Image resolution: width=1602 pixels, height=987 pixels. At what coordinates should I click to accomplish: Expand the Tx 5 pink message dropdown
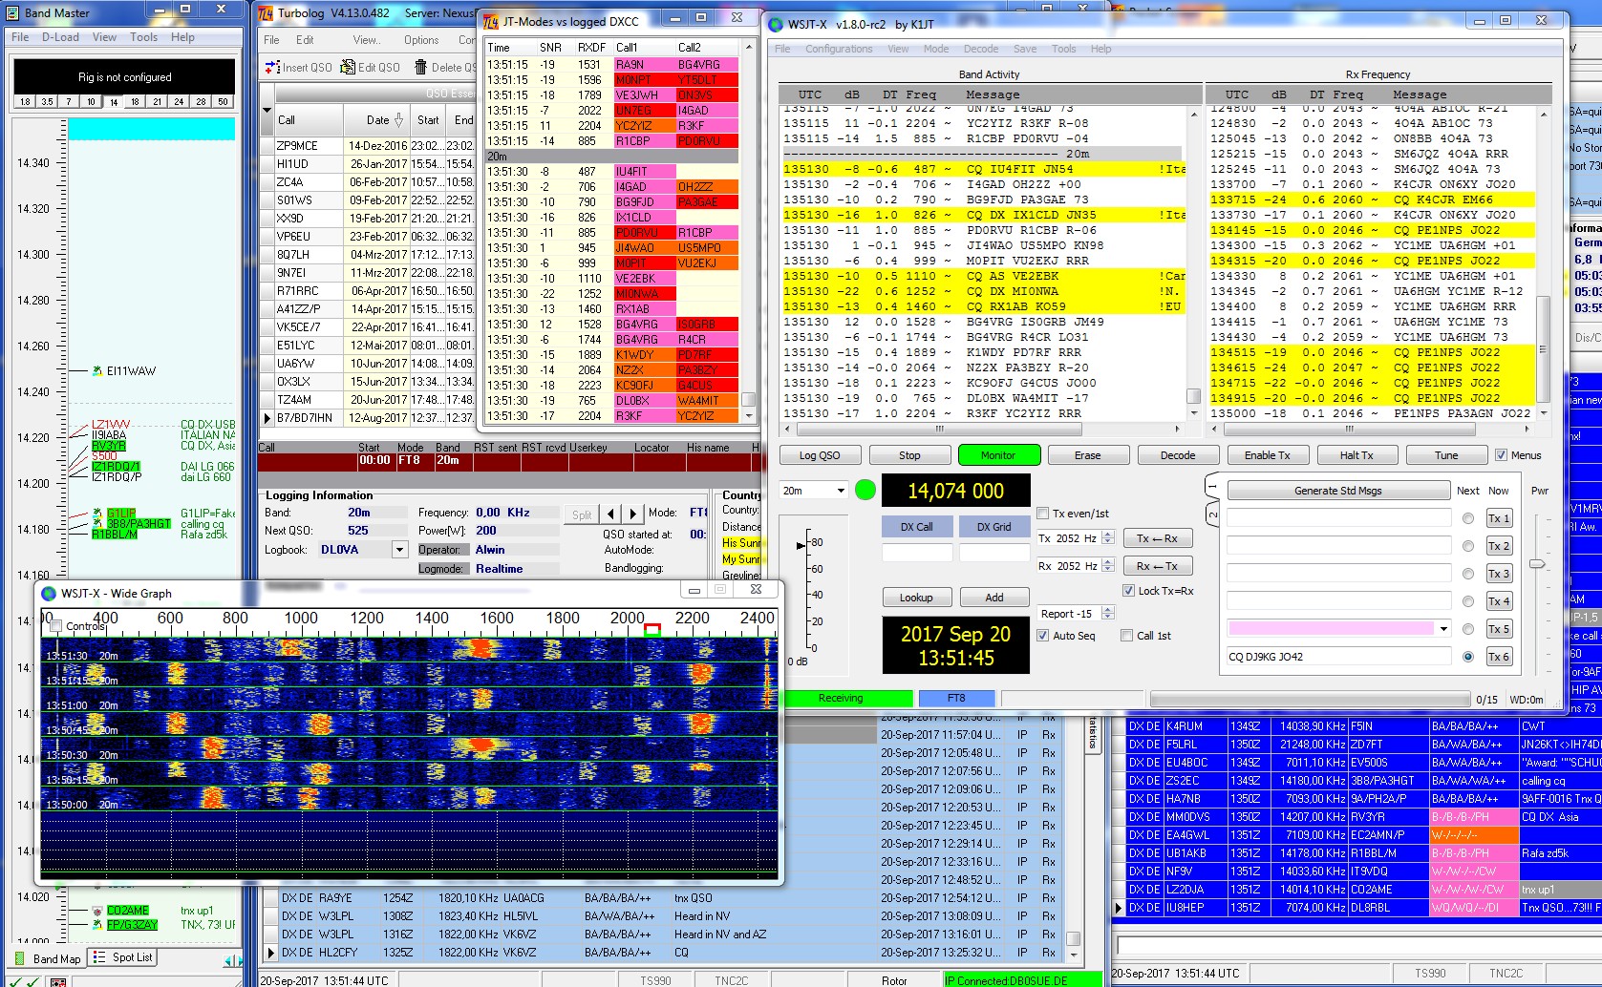pyautogui.click(x=1443, y=628)
